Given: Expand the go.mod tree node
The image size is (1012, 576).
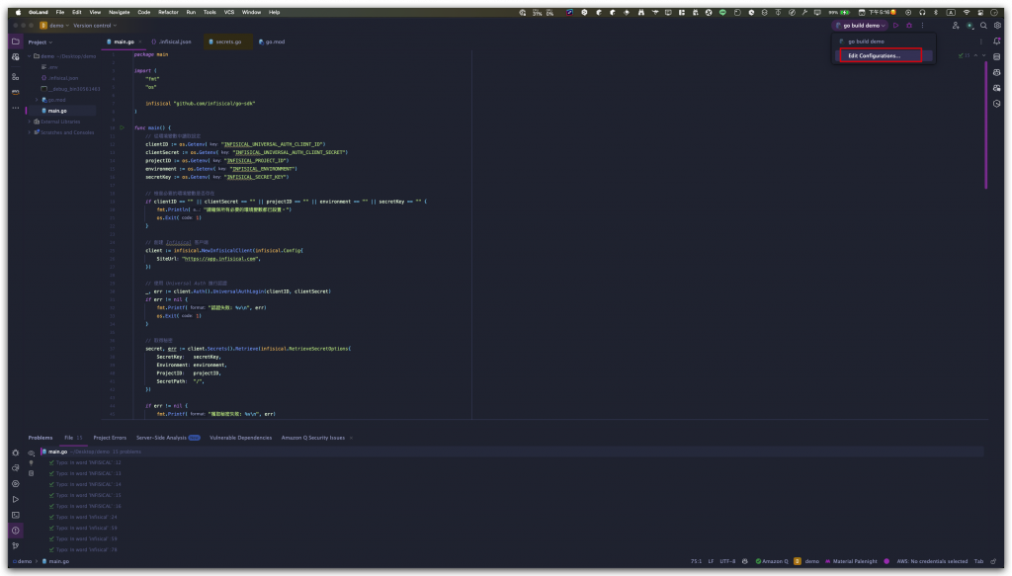Looking at the screenshot, I should [x=37, y=100].
